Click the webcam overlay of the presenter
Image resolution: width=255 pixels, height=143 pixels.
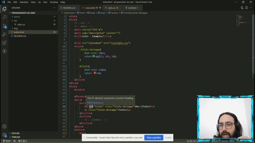coord(225,118)
